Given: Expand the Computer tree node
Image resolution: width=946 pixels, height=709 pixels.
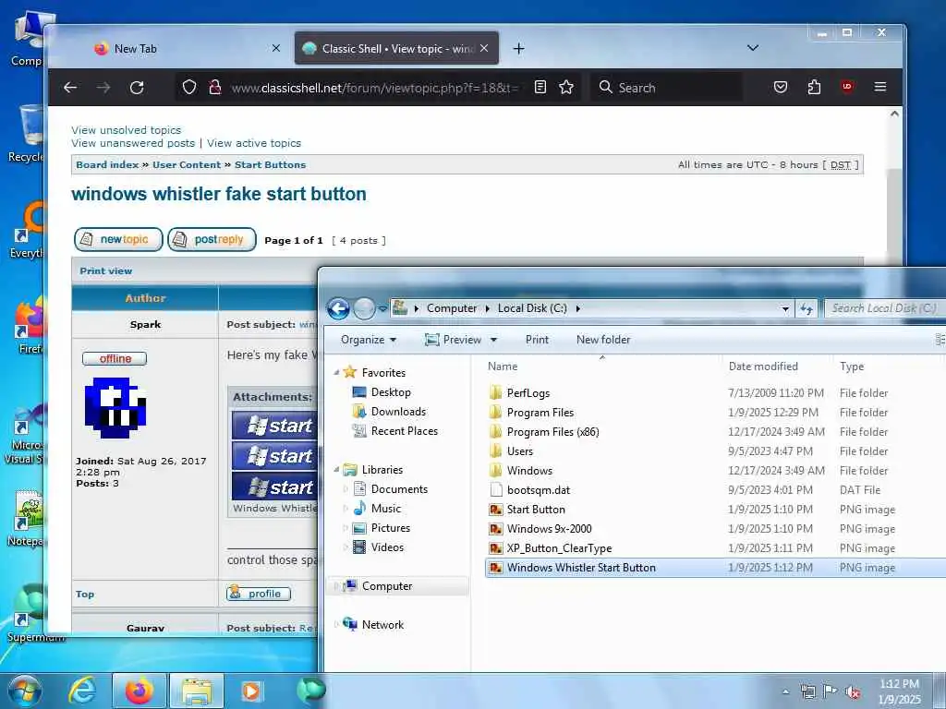Looking at the screenshot, I should (x=336, y=586).
